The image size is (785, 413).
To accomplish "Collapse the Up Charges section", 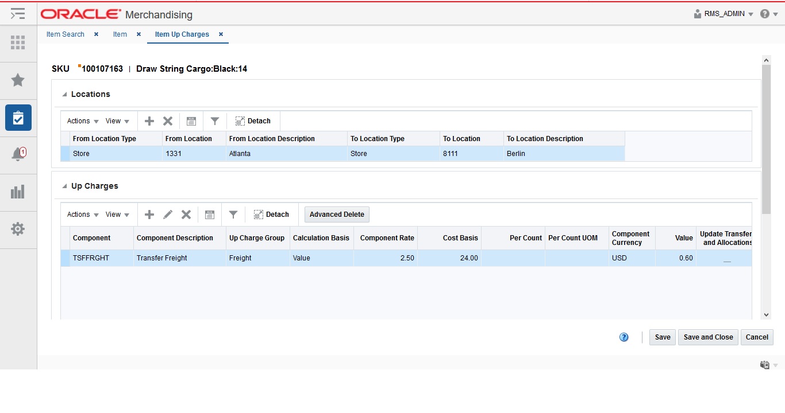I will (x=64, y=186).
